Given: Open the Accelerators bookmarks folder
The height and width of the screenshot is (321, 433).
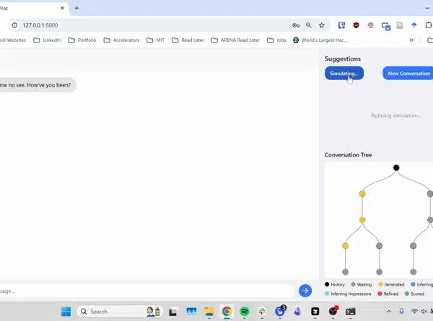Looking at the screenshot, I should coord(121,40).
